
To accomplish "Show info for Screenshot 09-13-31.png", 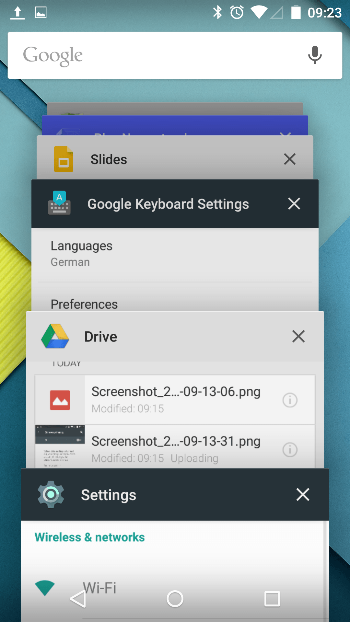I will click(x=290, y=450).
